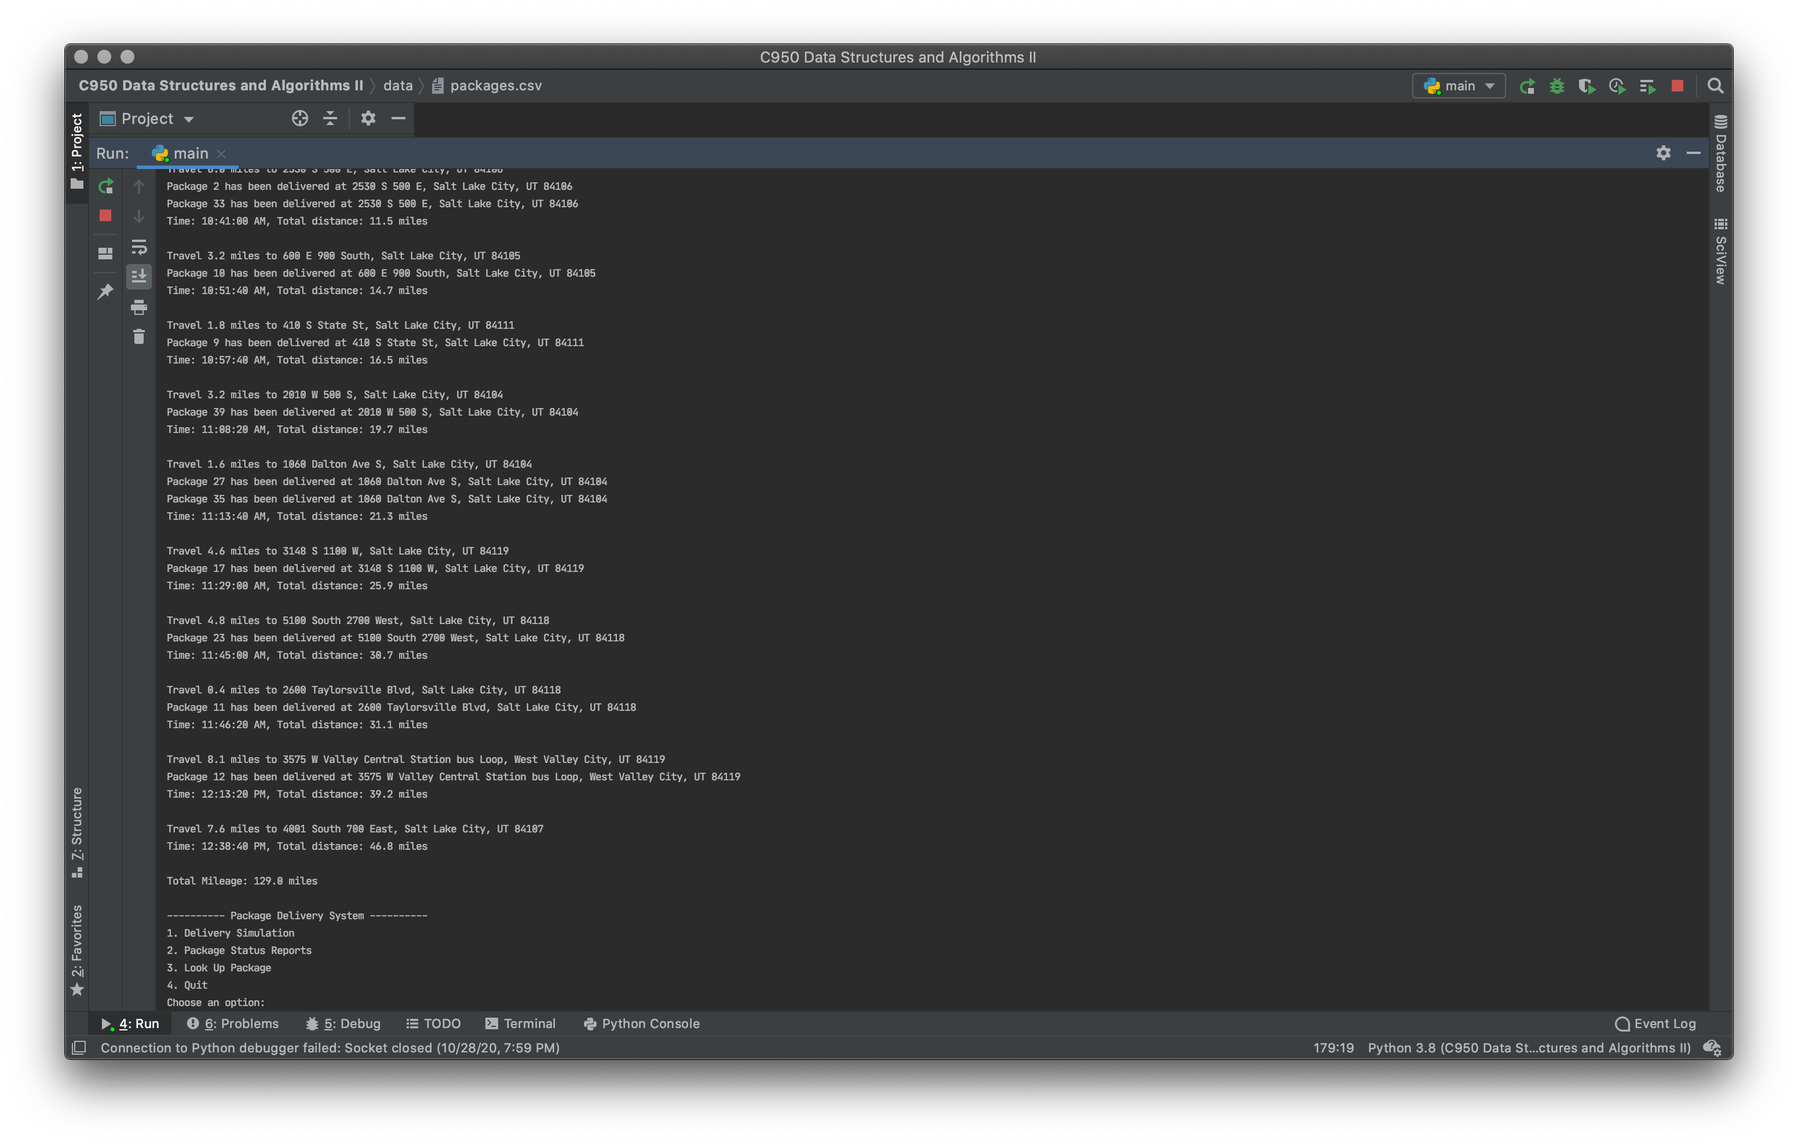The height and width of the screenshot is (1145, 1798).
Task: Click the 'Package Delivery System' header line
Action: click(297, 915)
